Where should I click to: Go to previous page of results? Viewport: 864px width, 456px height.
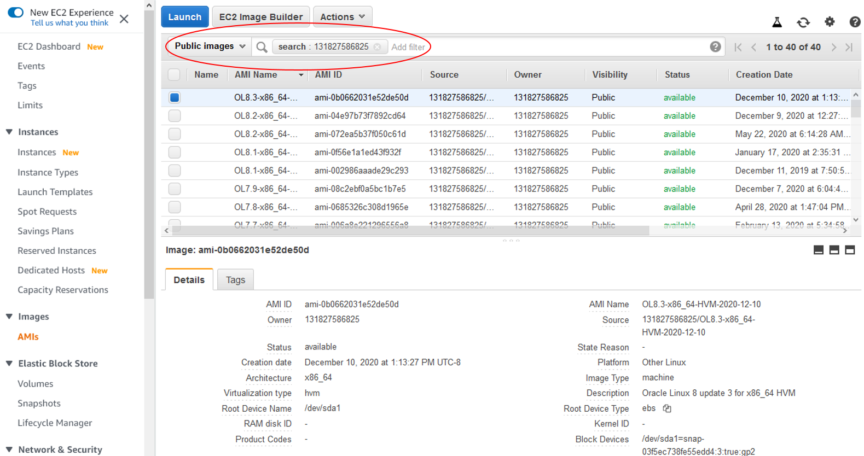[x=753, y=47]
